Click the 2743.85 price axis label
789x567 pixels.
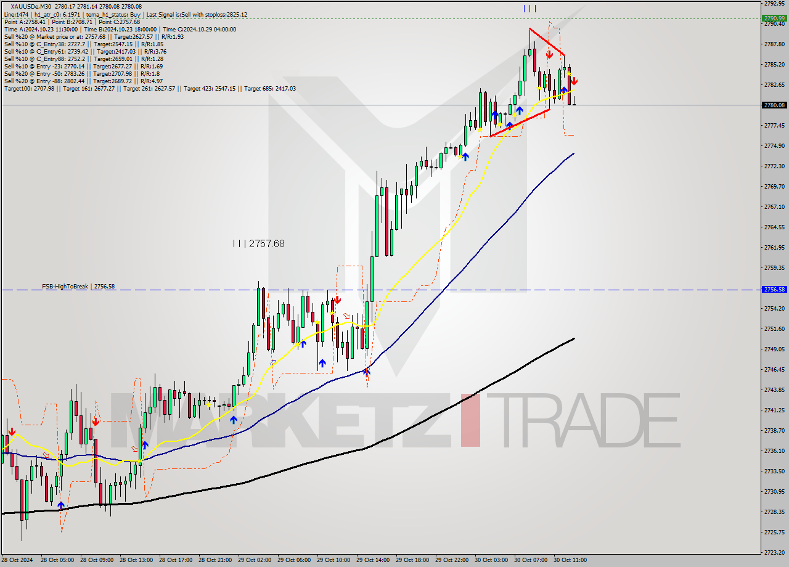774,390
